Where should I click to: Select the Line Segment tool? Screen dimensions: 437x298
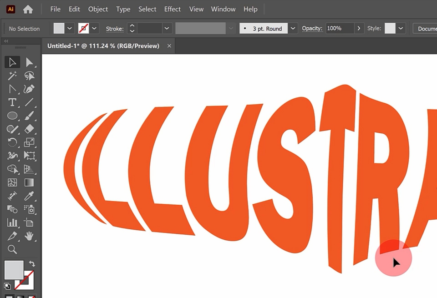(29, 102)
